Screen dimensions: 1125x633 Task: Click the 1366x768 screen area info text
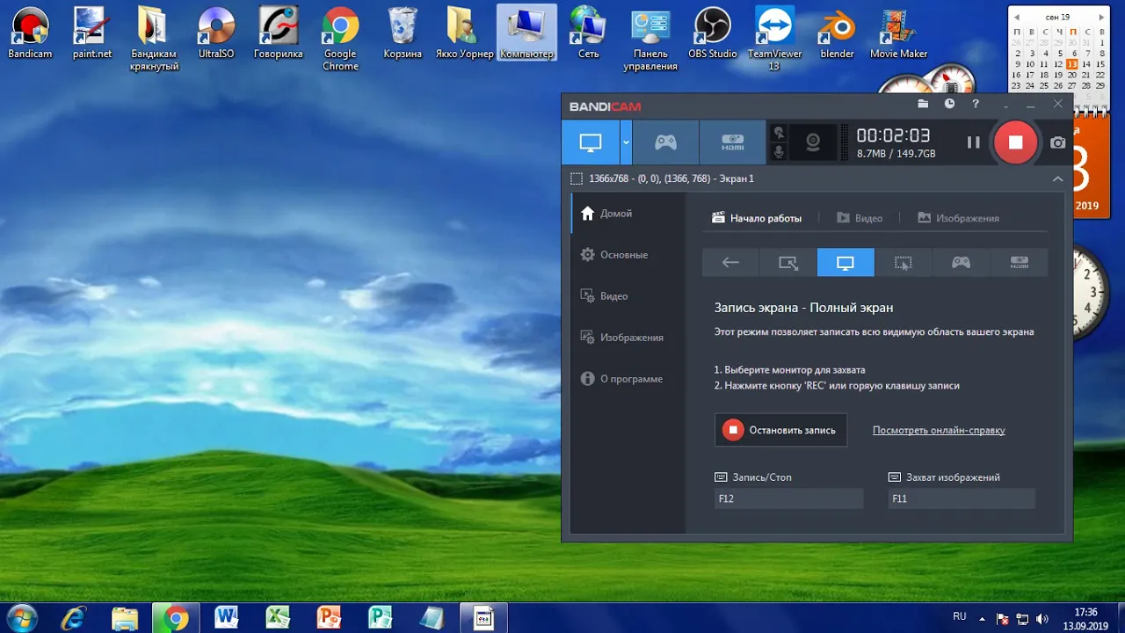tap(671, 178)
